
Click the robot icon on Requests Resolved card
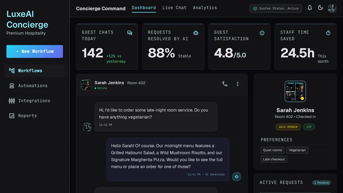pyautogui.click(x=196, y=33)
